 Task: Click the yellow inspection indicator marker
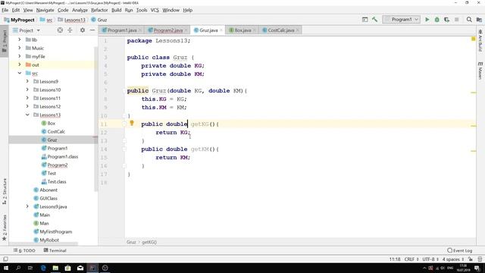point(473,39)
